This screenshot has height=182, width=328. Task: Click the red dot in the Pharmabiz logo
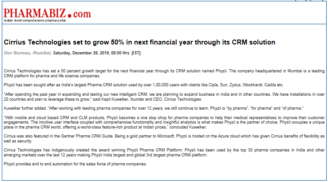coord(69,16)
